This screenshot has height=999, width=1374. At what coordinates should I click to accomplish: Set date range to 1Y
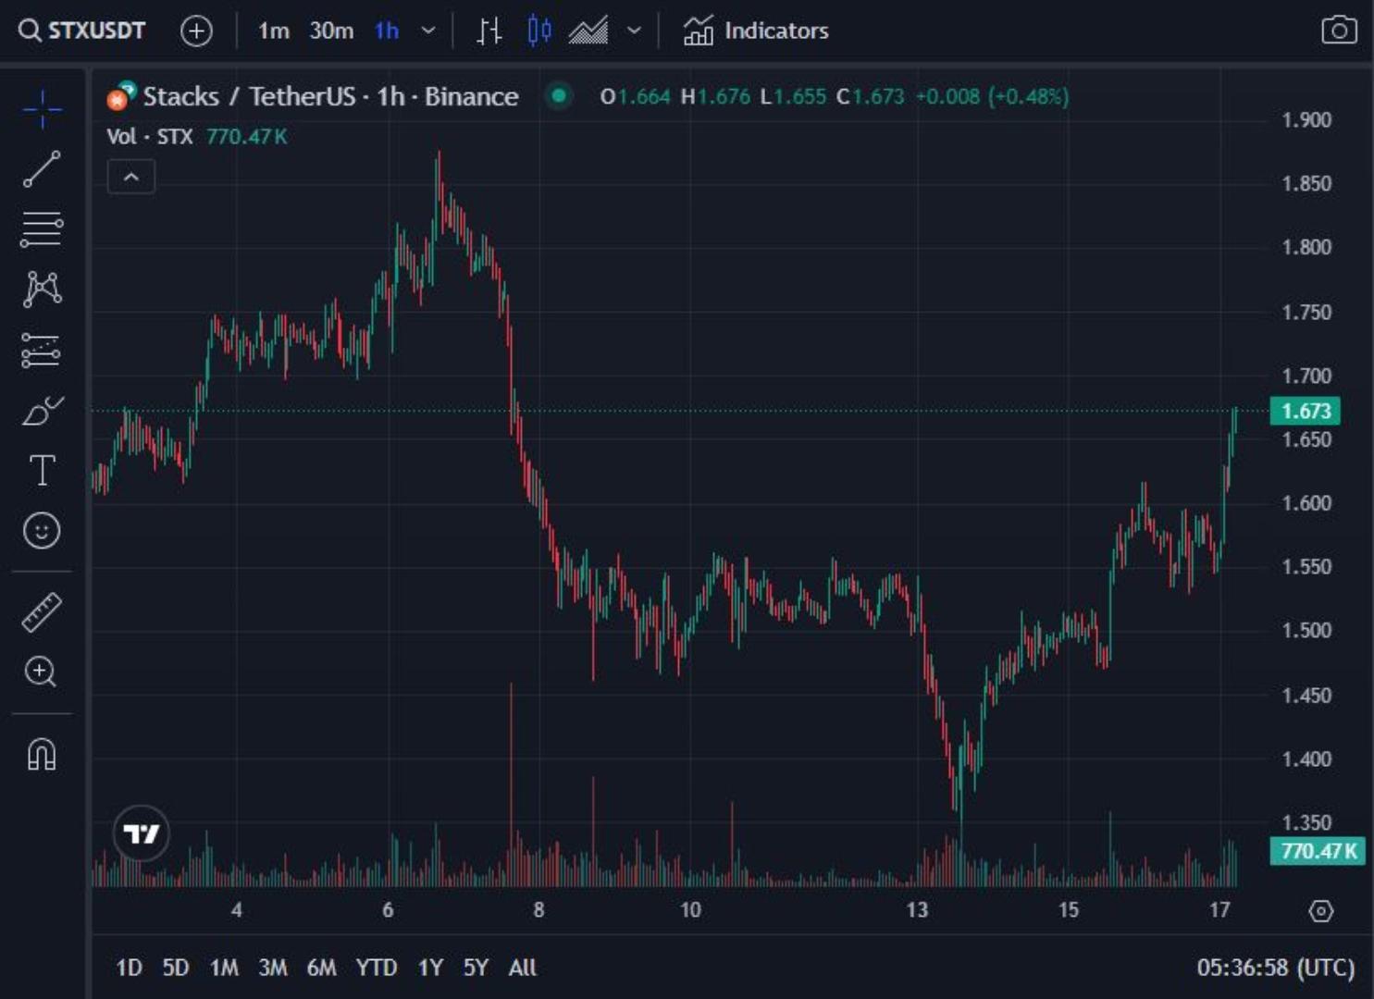(x=430, y=968)
